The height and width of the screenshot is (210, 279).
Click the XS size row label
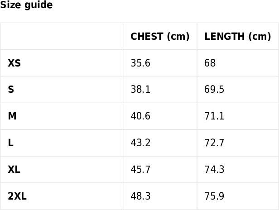[14, 63]
